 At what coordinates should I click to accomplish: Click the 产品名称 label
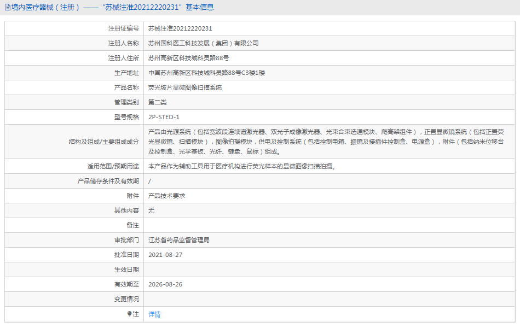click(126, 87)
